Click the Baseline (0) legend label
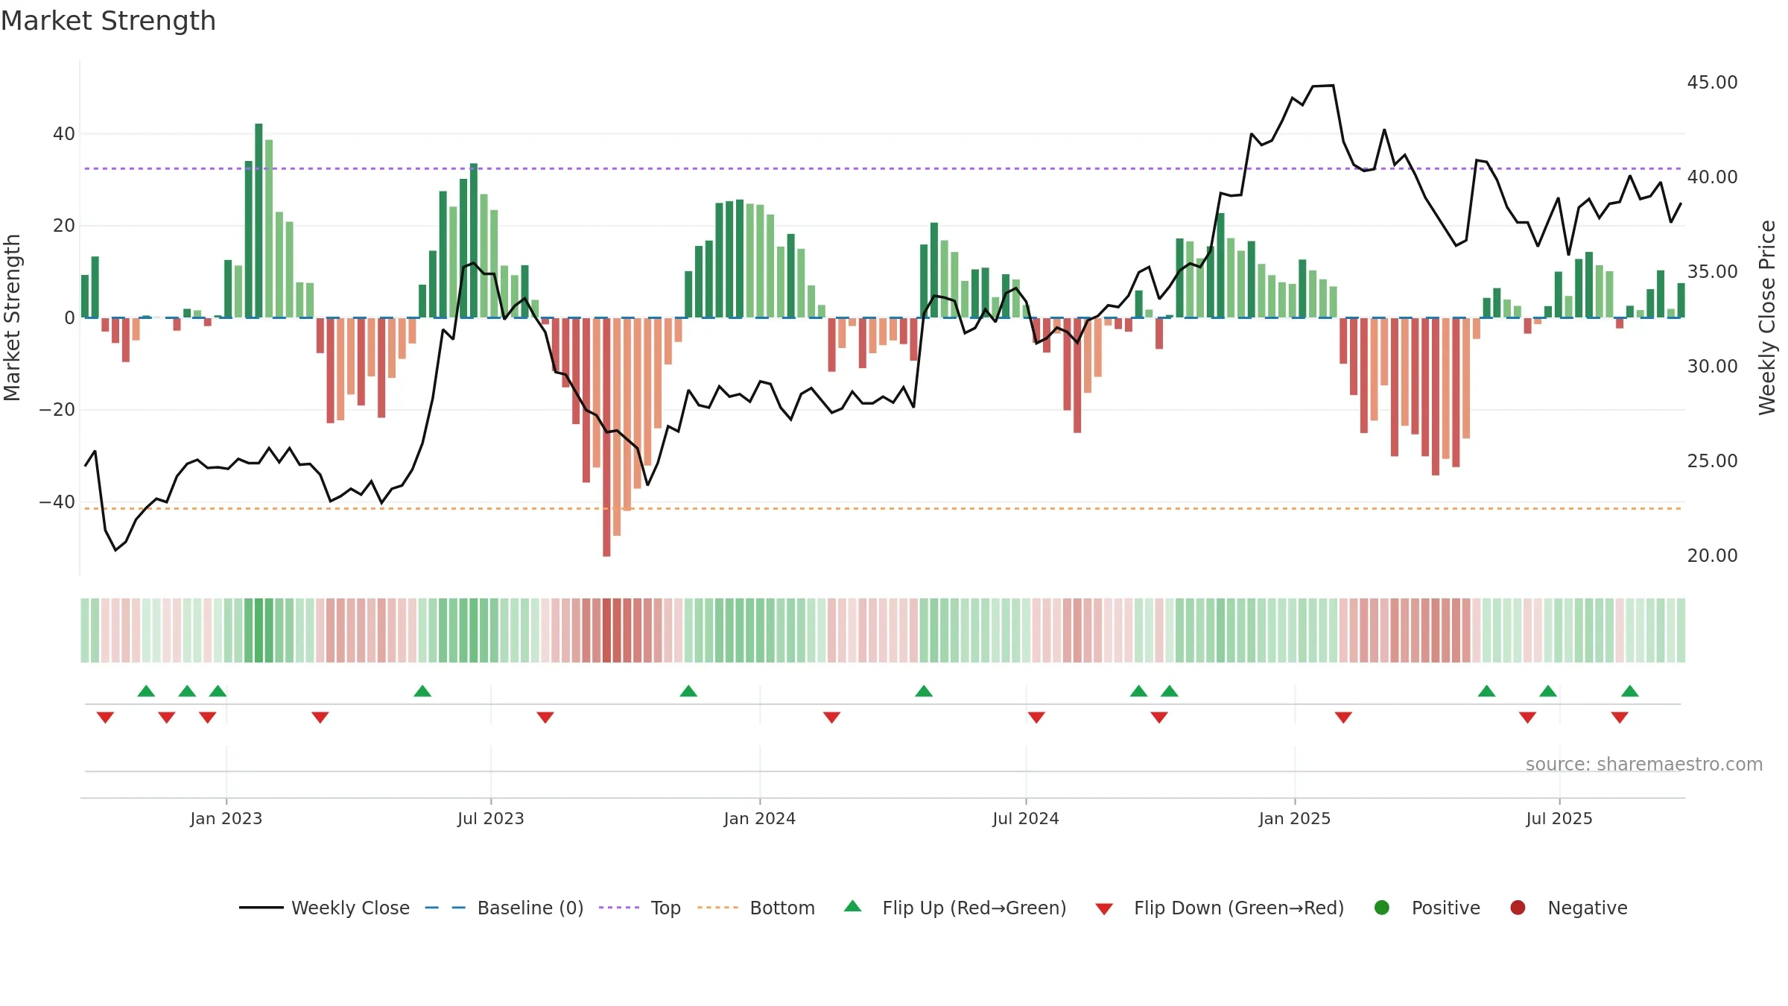 pos(530,908)
